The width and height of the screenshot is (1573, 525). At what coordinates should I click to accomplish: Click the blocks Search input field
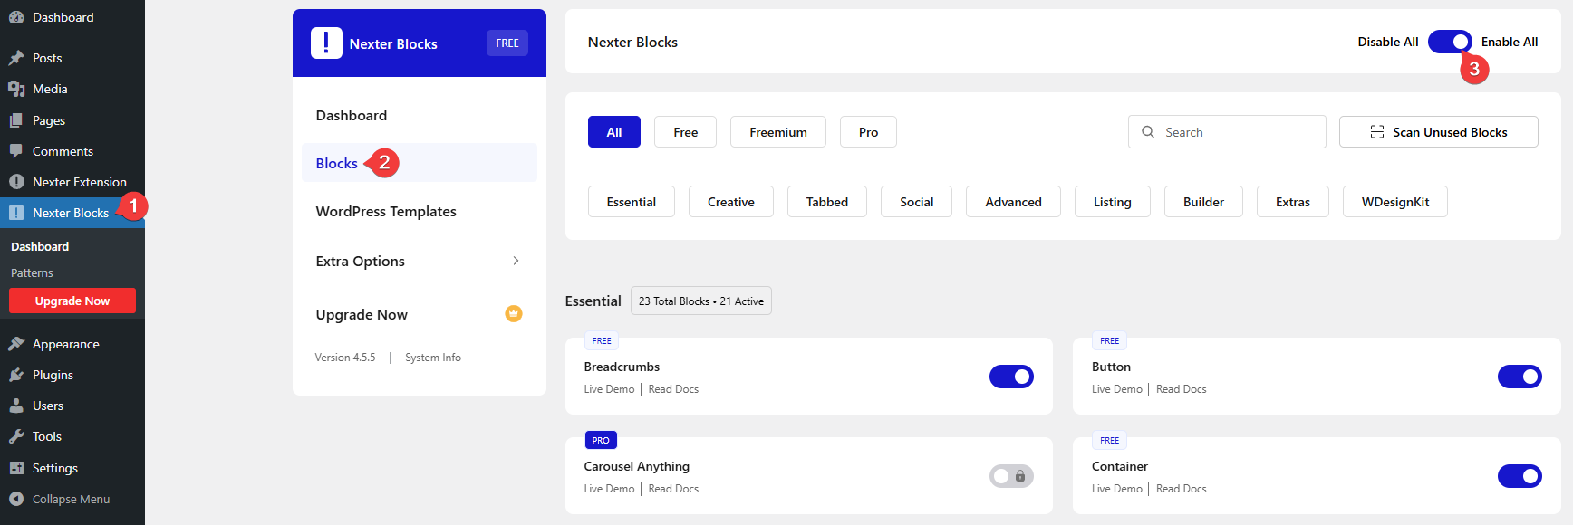(1227, 132)
